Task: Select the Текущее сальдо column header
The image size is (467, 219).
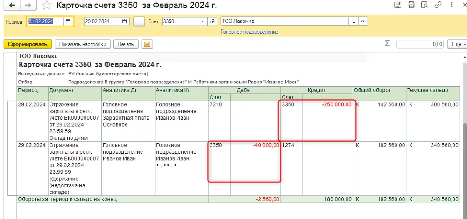Action: coord(433,94)
